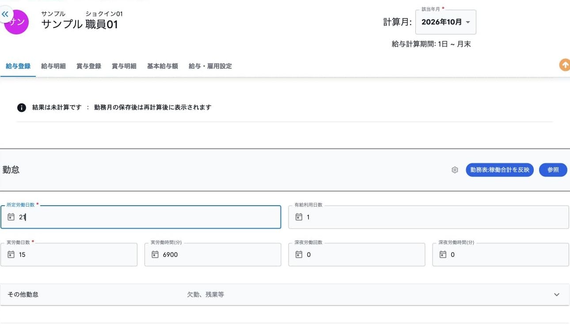Open the 該当年月 2026年10月 dropdown
The height and width of the screenshot is (331, 570).
point(446,22)
